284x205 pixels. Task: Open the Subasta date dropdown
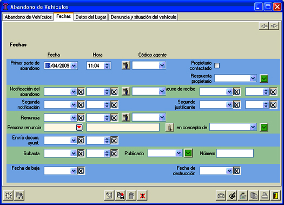(74, 154)
